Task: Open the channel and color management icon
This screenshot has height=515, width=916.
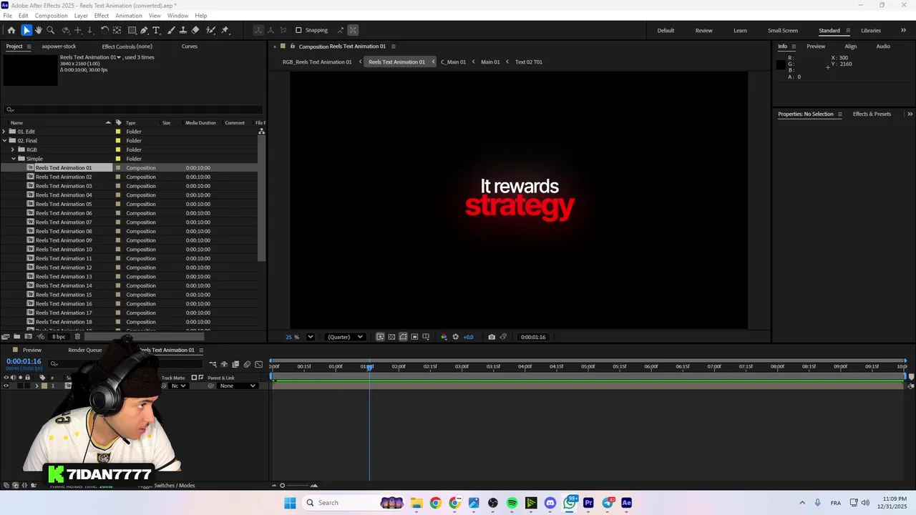Action: coord(444,337)
